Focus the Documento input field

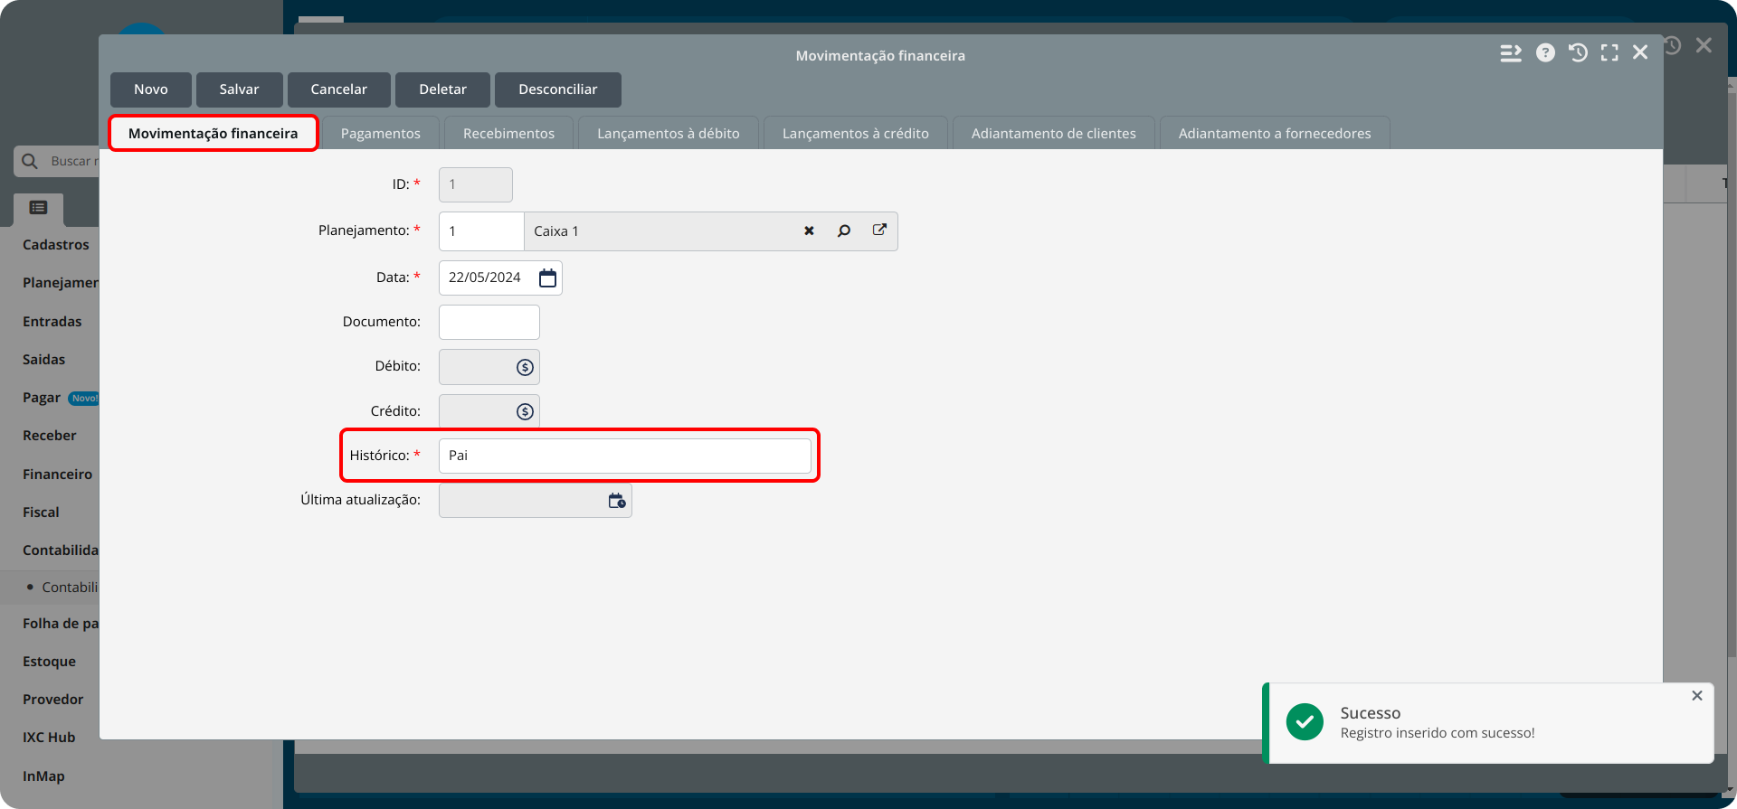[489, 322]
